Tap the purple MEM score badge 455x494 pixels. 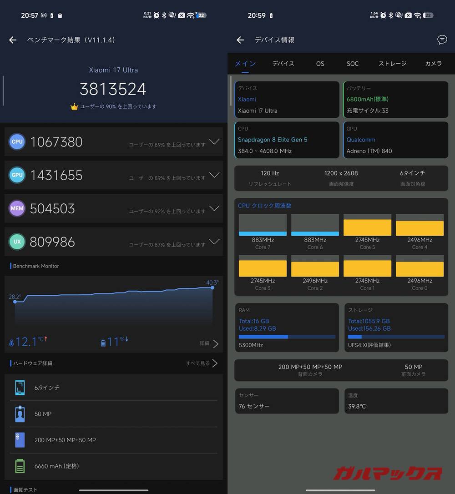(17, 208)
